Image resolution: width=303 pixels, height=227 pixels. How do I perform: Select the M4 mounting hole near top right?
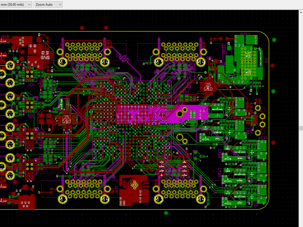(201, 61)
